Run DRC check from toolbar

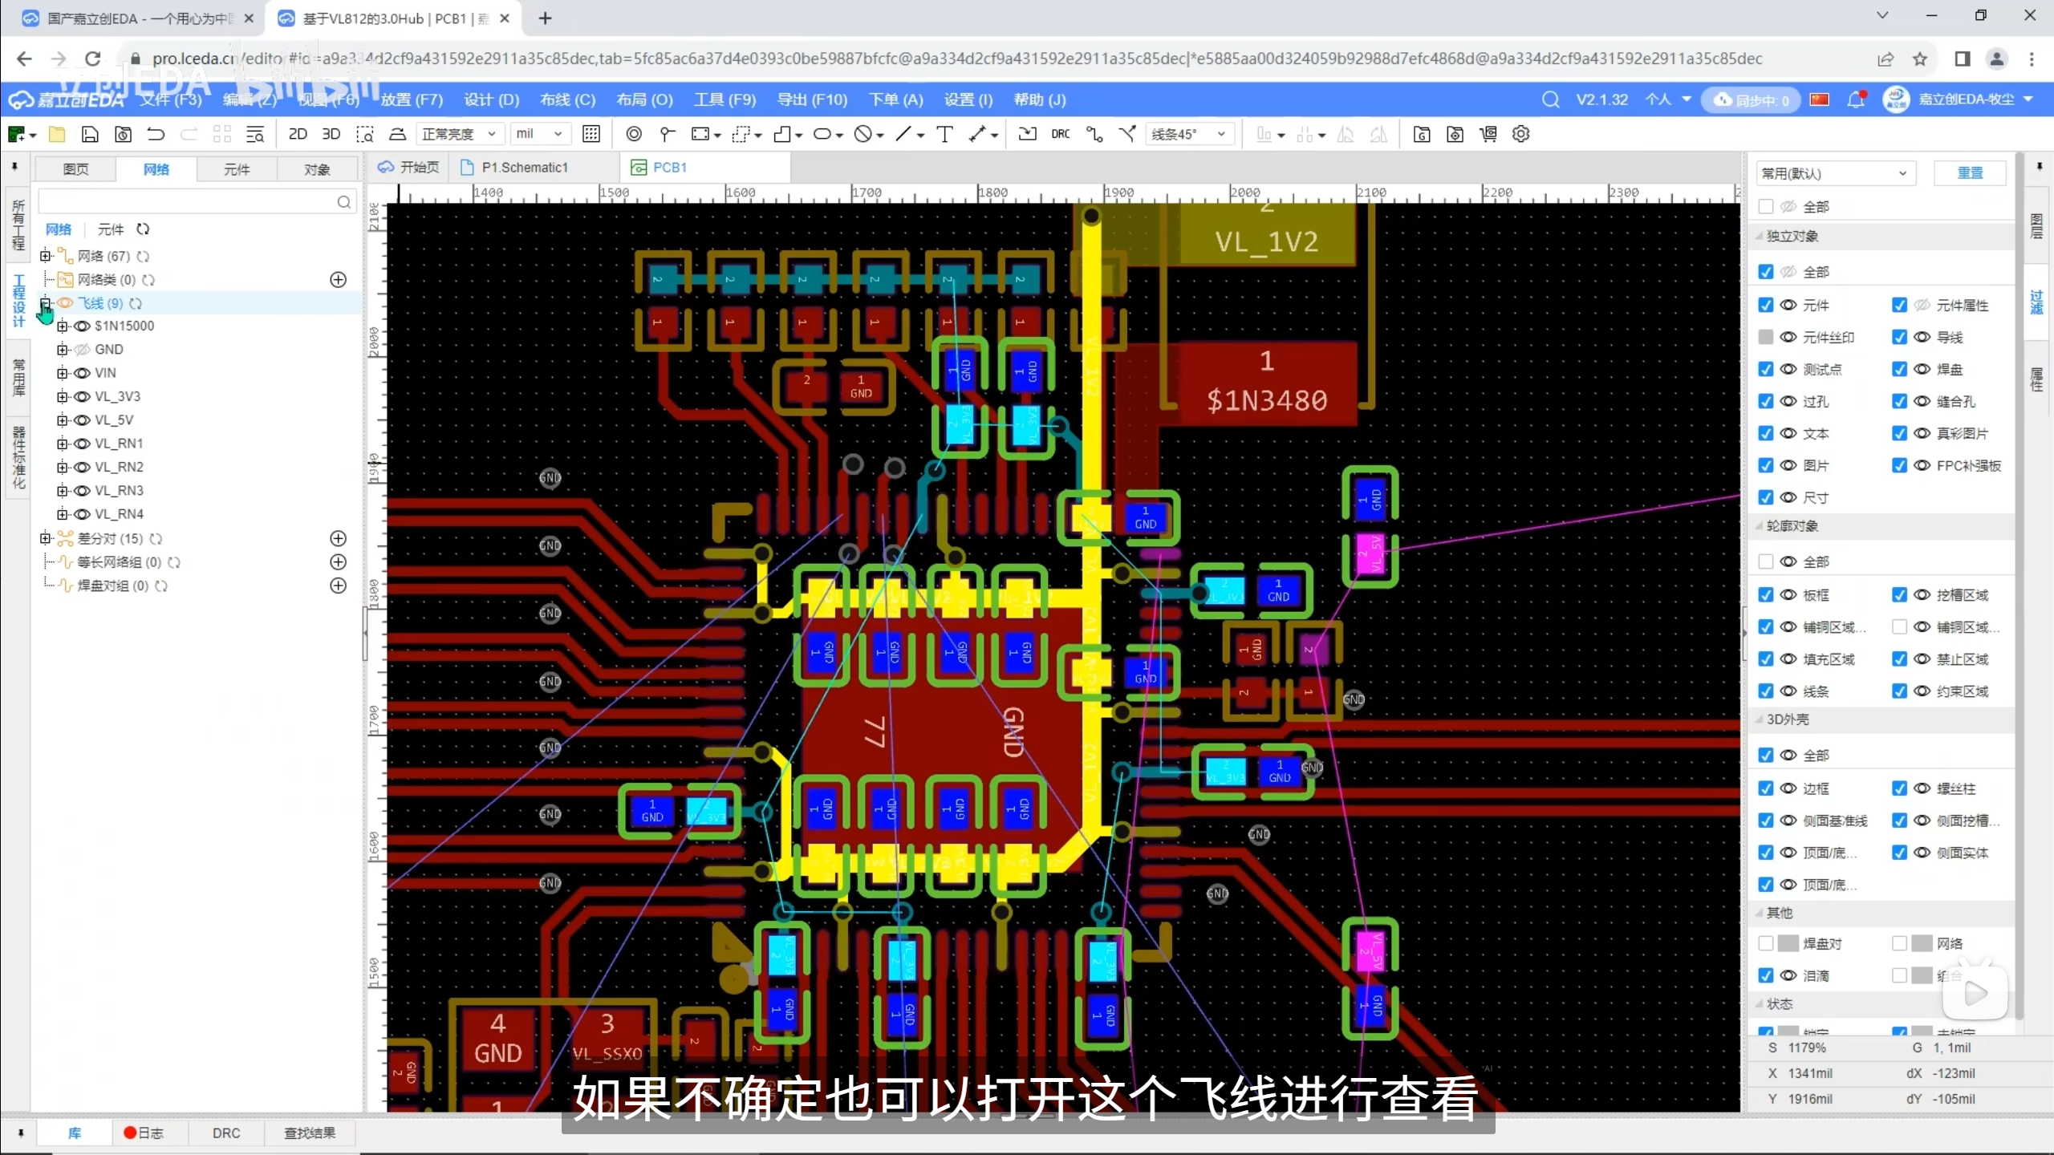tap(1060, 134)
